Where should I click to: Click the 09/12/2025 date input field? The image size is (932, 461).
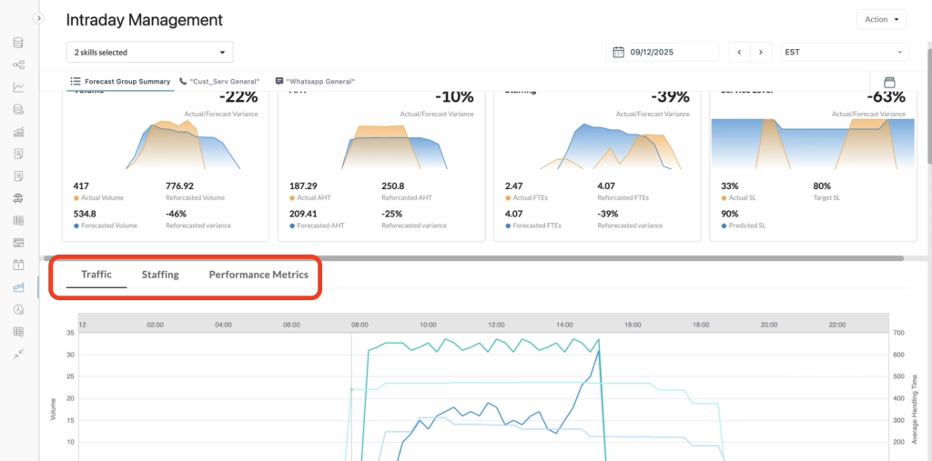pos(669,53)
